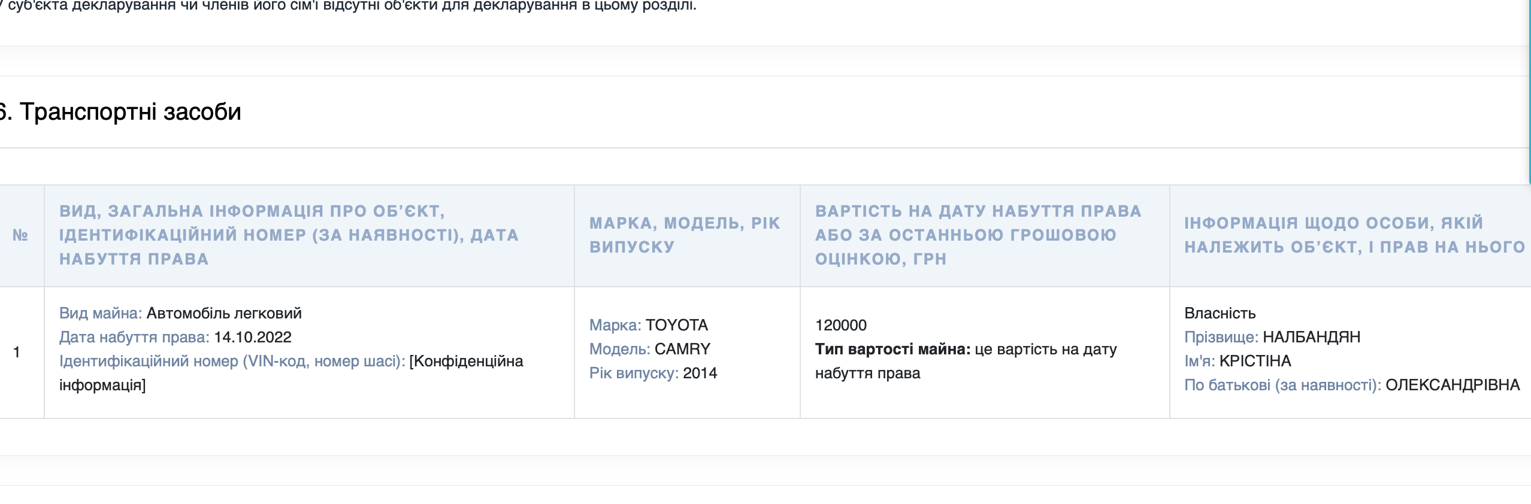The image size is (1531, 504).
Task: Click the 'Вартість на дату набуття права' header
Action: tap(978, 235)
